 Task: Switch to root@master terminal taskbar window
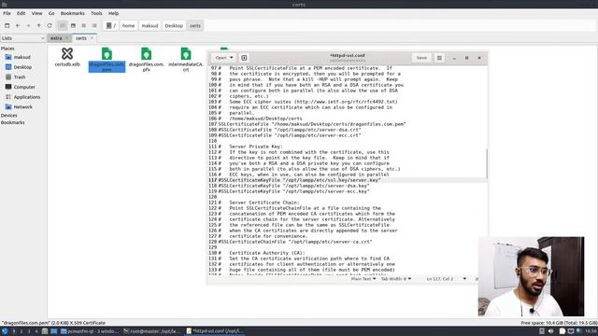click(152, 331)
